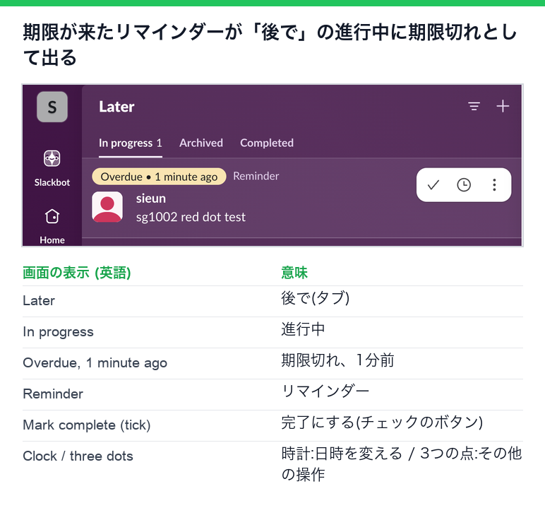Open the three dots more actions menu
545x520 pixels.
494,184
